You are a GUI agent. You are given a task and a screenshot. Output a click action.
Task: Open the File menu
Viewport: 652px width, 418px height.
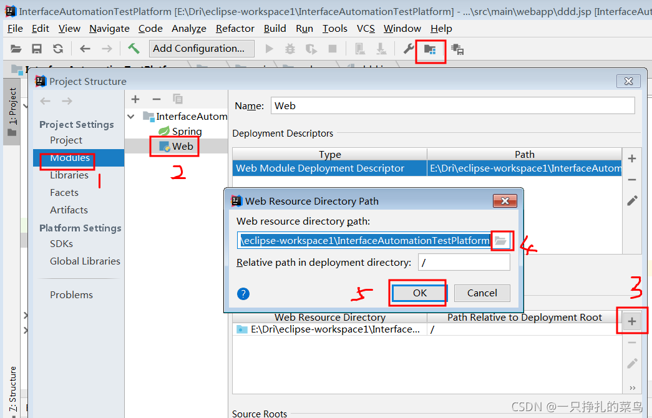coord(16,29)
